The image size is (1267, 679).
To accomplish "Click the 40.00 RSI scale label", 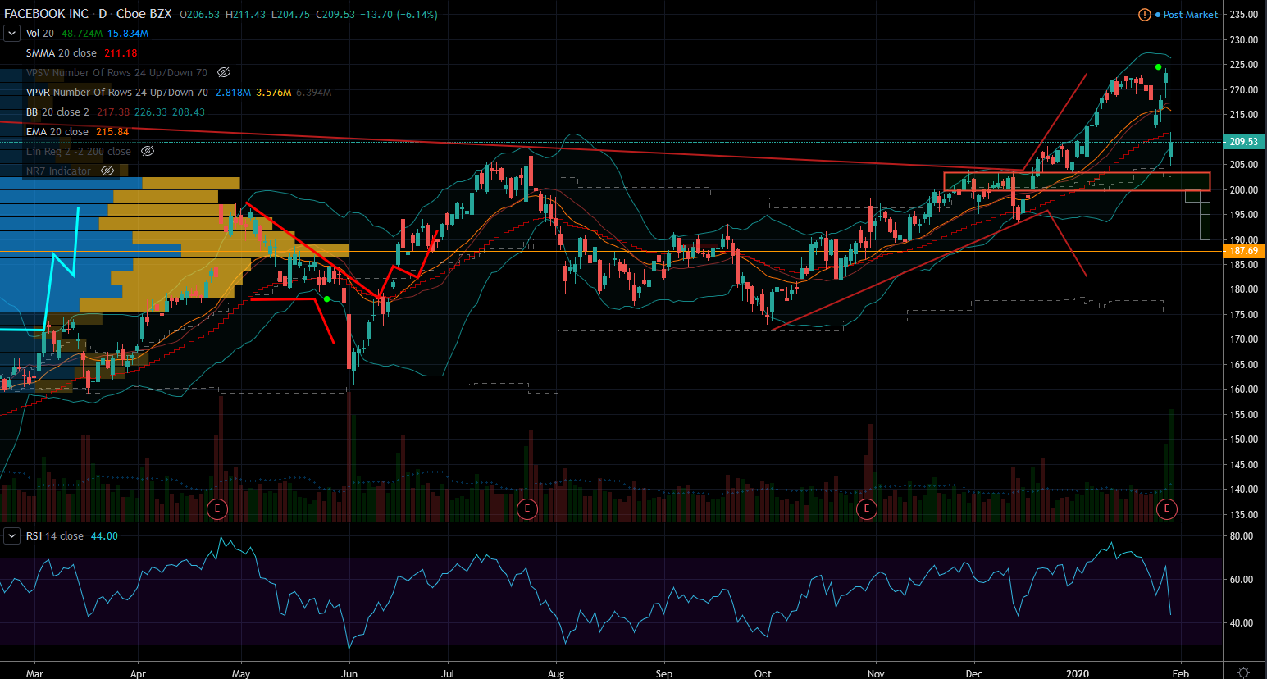I will click(1242, 623).
